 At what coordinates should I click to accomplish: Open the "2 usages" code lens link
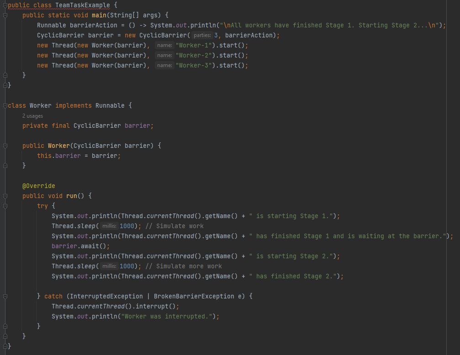pyautogui.click(x=32, y=116)
